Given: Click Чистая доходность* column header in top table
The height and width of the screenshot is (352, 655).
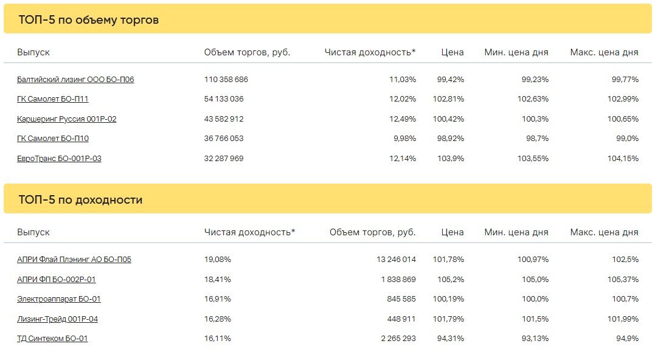Looking at the screenshot, I should 370,52.
